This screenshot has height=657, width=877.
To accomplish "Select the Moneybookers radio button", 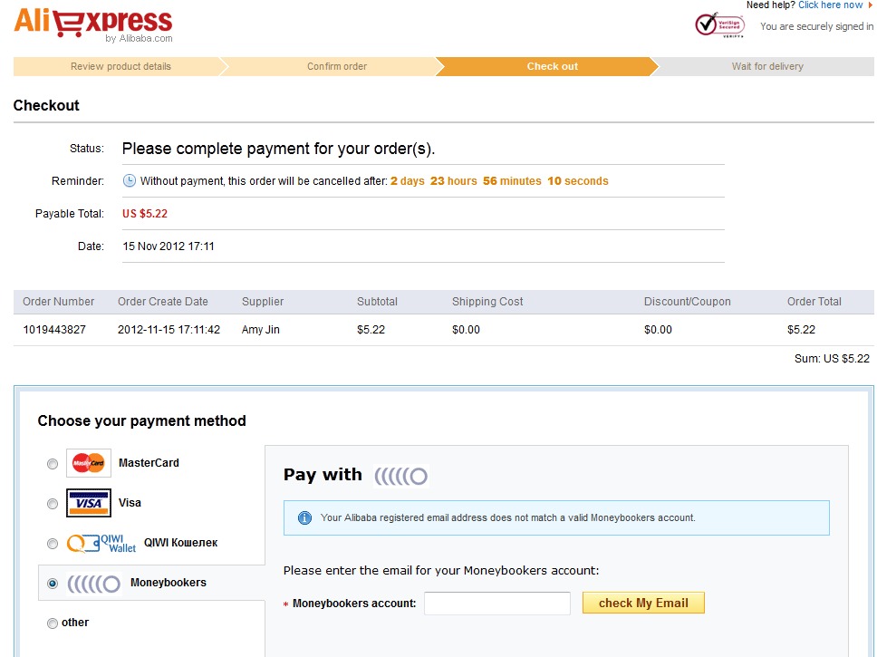I will (53, 584).
